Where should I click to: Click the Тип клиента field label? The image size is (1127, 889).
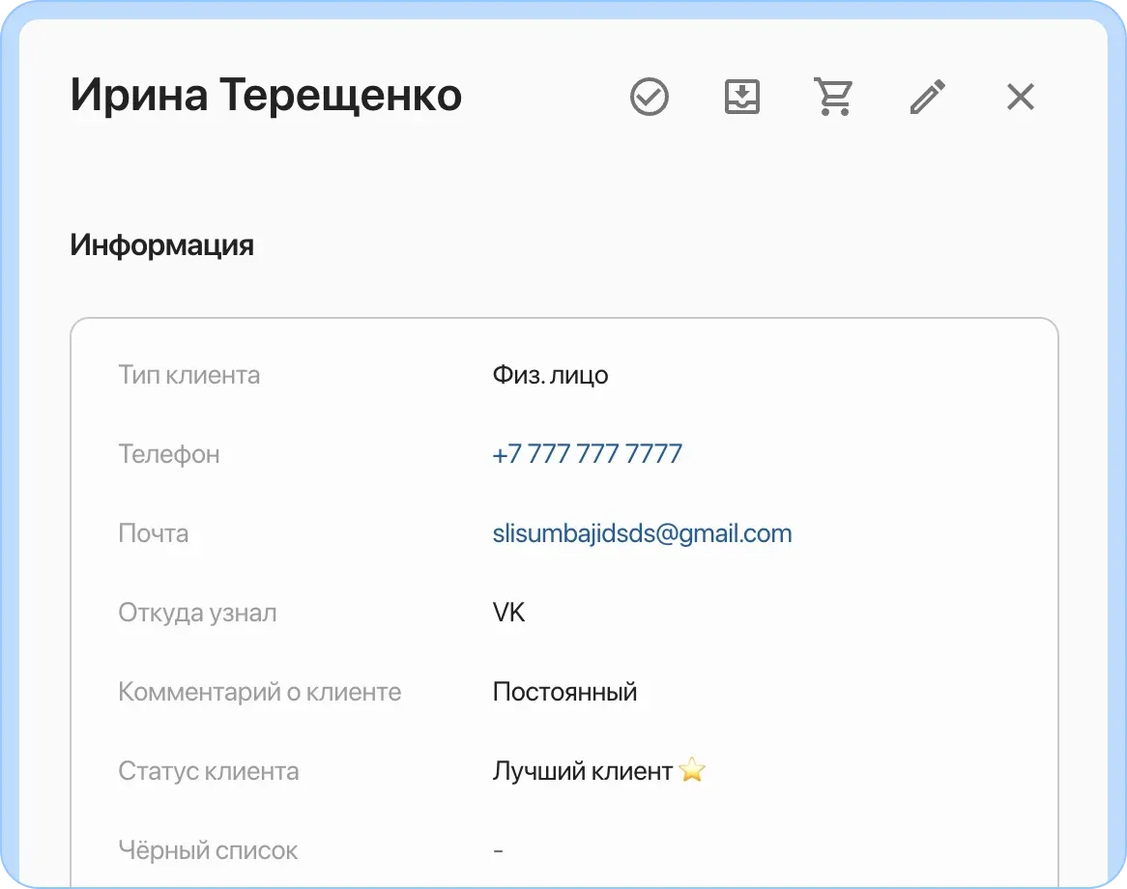(188, 375)
